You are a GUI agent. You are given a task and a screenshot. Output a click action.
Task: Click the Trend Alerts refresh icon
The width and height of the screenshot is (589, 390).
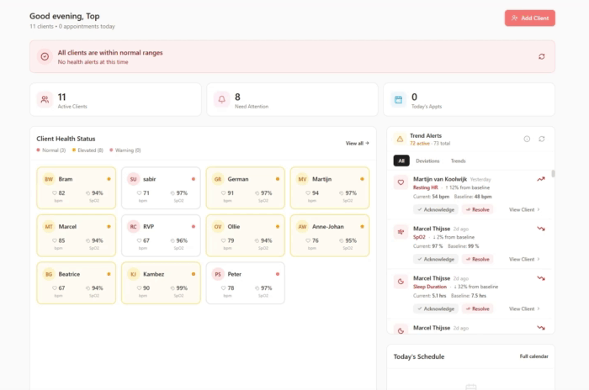(x=542, y=139)
